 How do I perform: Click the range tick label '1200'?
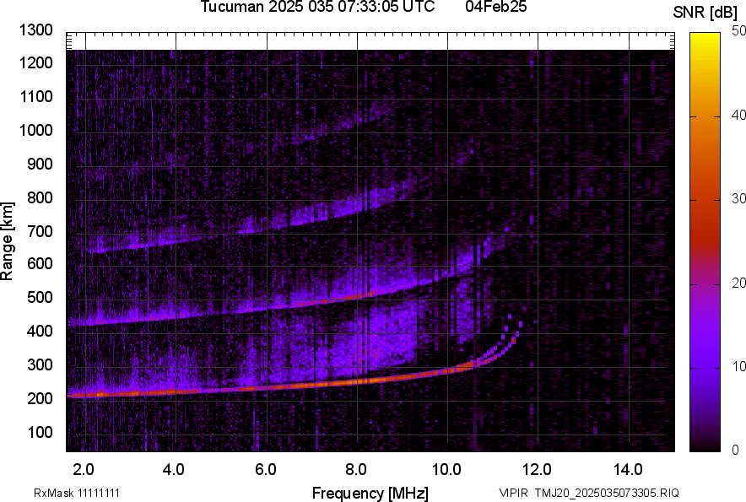pos(35,62)
